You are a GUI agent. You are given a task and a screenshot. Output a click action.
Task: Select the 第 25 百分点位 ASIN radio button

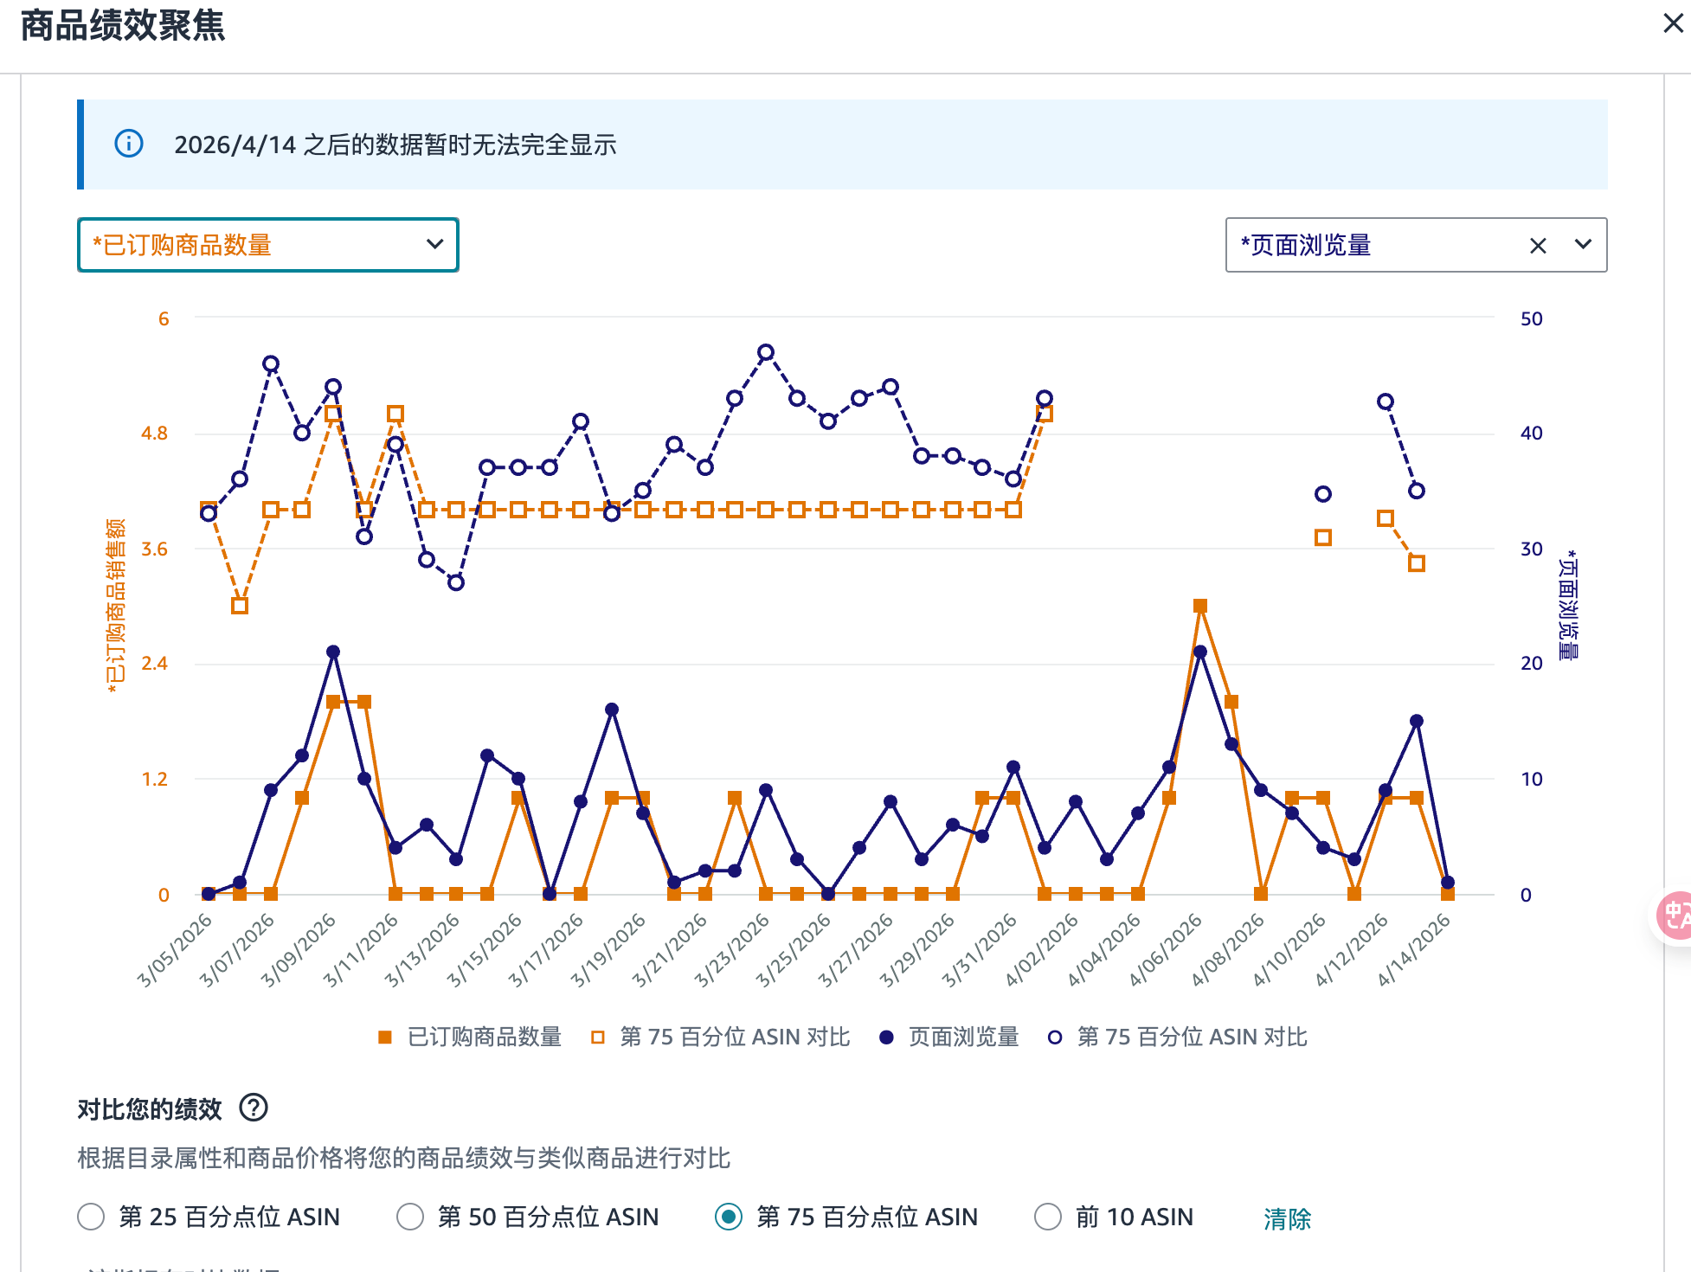click(x=91, y=1217)
